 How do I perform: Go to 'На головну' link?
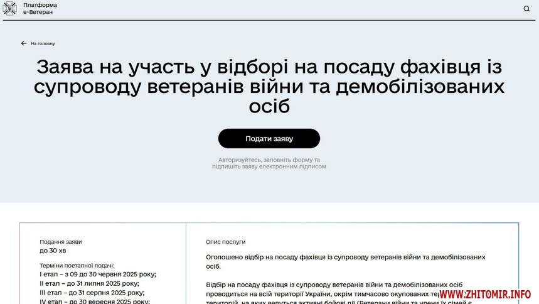point(43,43)
